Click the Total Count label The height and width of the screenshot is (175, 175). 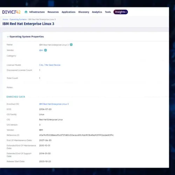[12, 78]
